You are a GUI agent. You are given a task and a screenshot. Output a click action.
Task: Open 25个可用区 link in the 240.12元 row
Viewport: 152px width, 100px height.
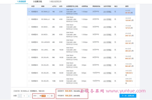click(x=107, y=35)
